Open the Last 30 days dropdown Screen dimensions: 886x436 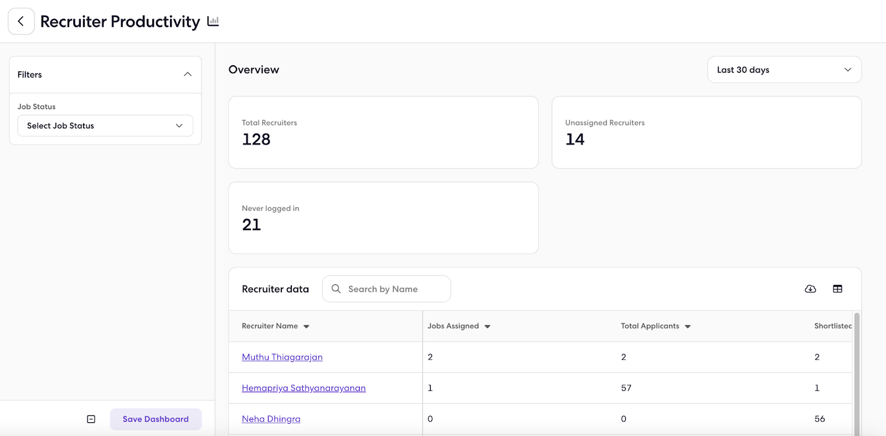point(784,70)
